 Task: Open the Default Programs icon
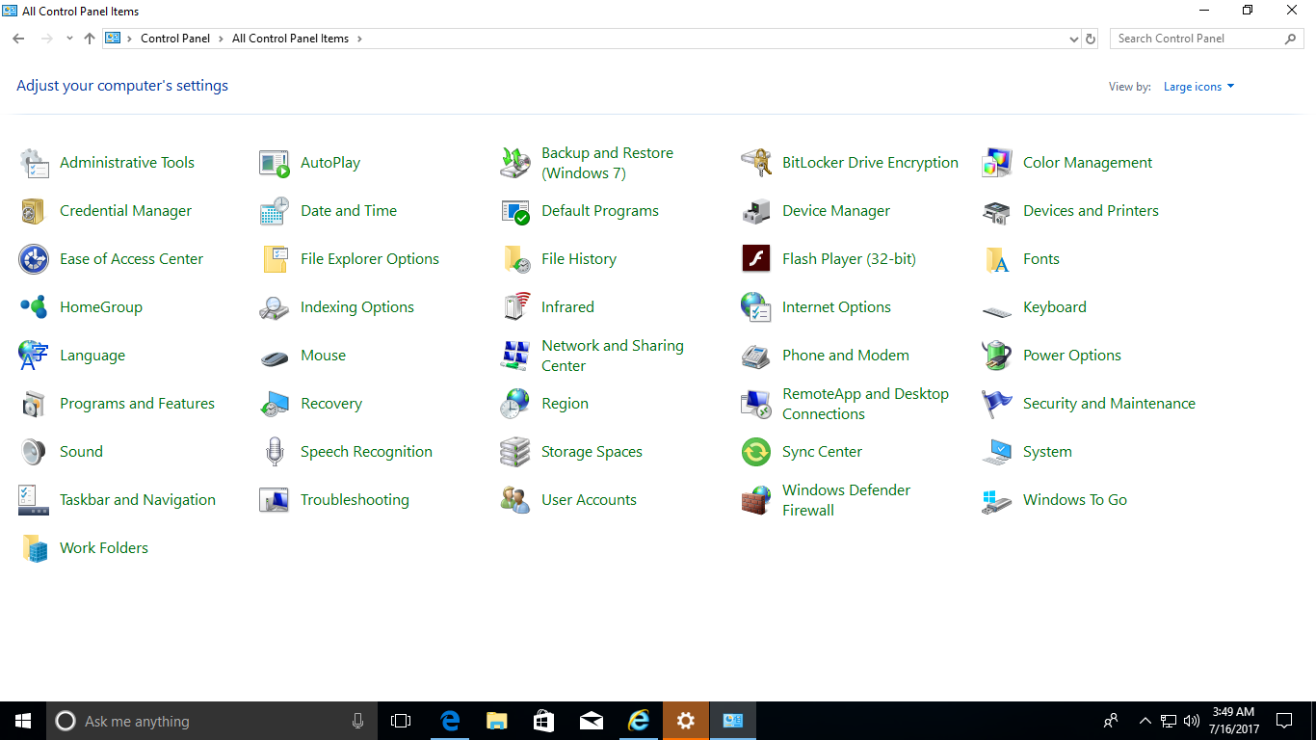(x=515, y=211)
